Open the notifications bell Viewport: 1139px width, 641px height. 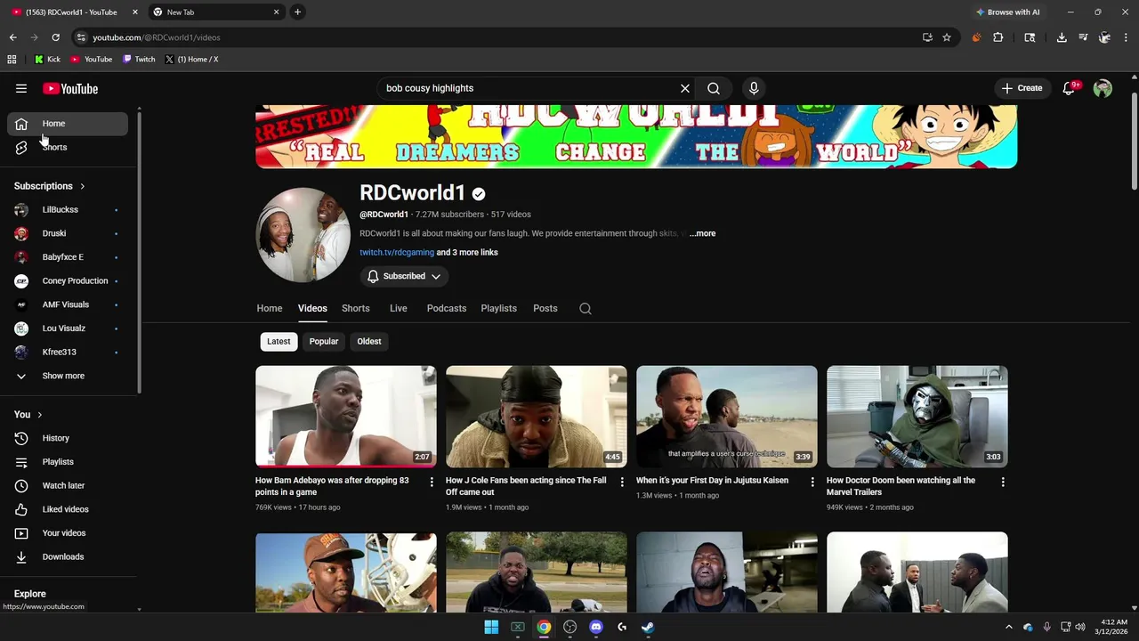1070,88
